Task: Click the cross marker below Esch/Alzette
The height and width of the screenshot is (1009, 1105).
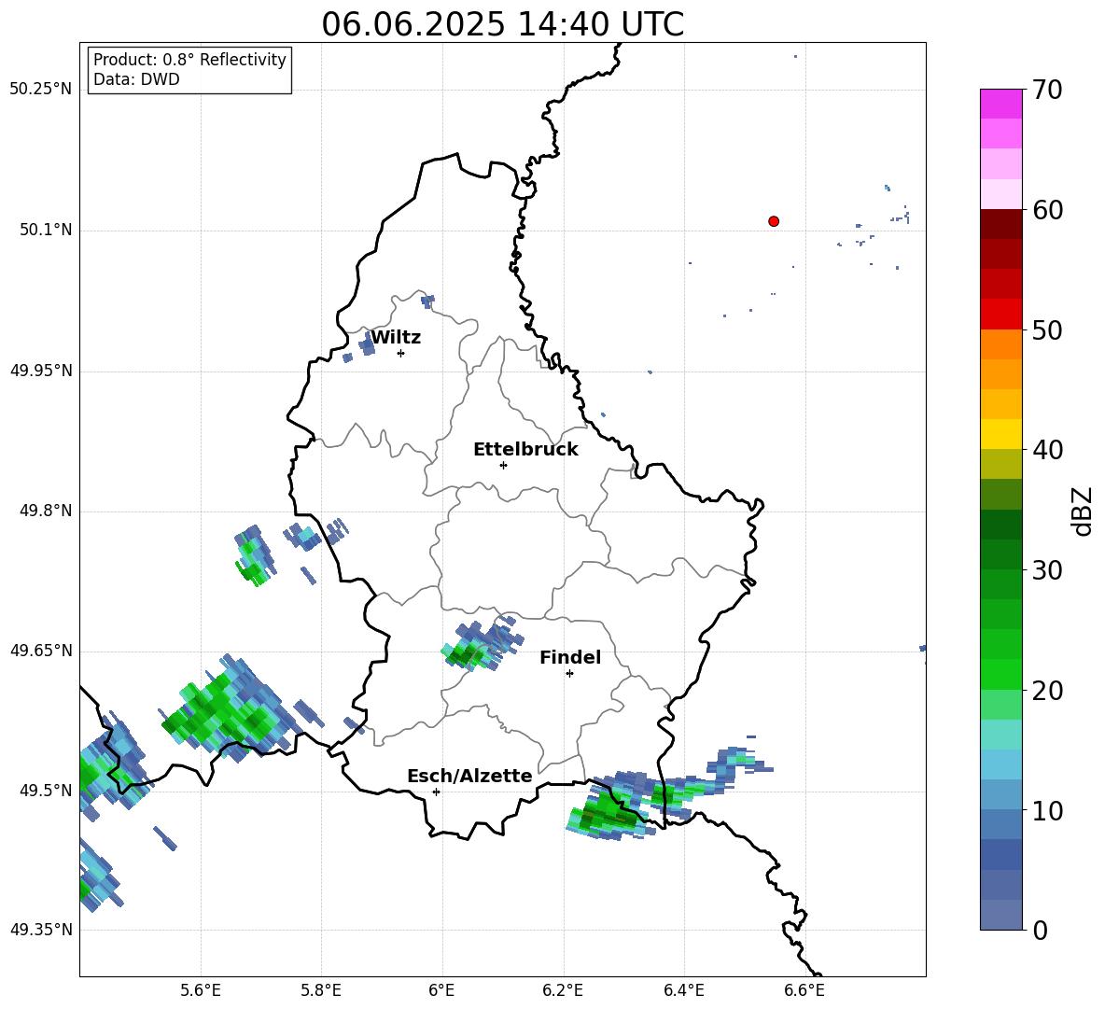Action: click(436, 792)
